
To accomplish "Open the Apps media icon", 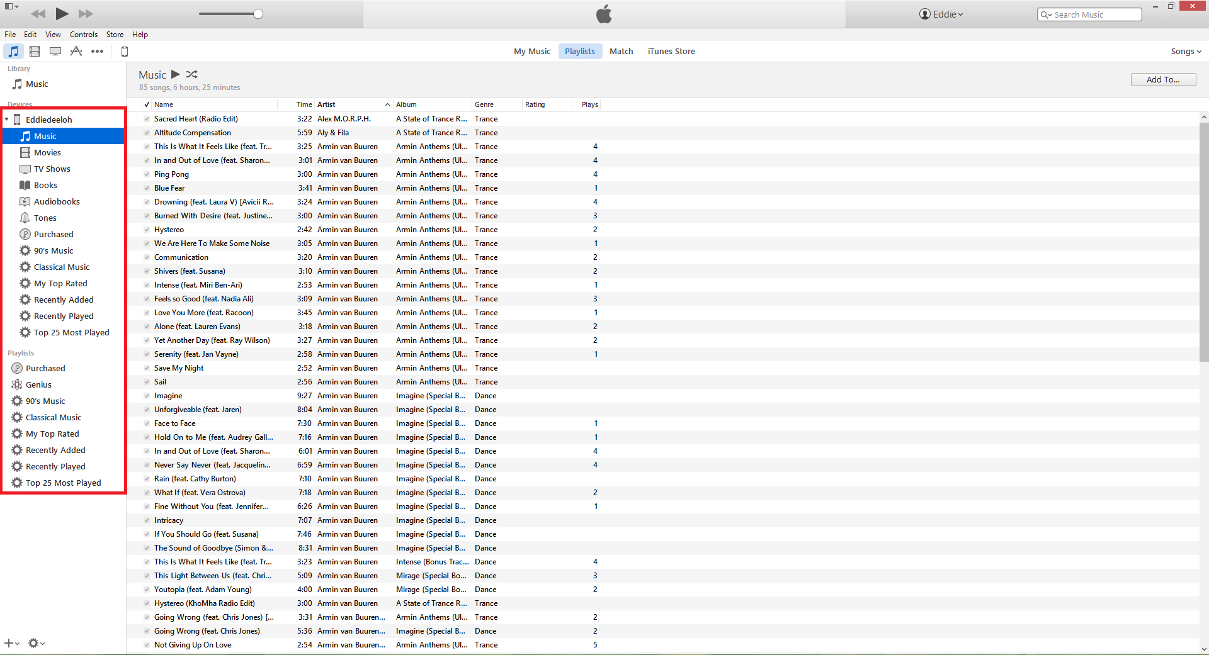I will click(76, 52).
